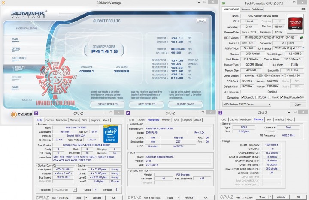Open Upgrade in the 3DMark sidebar
309x200 pixels.
point(17,77)
